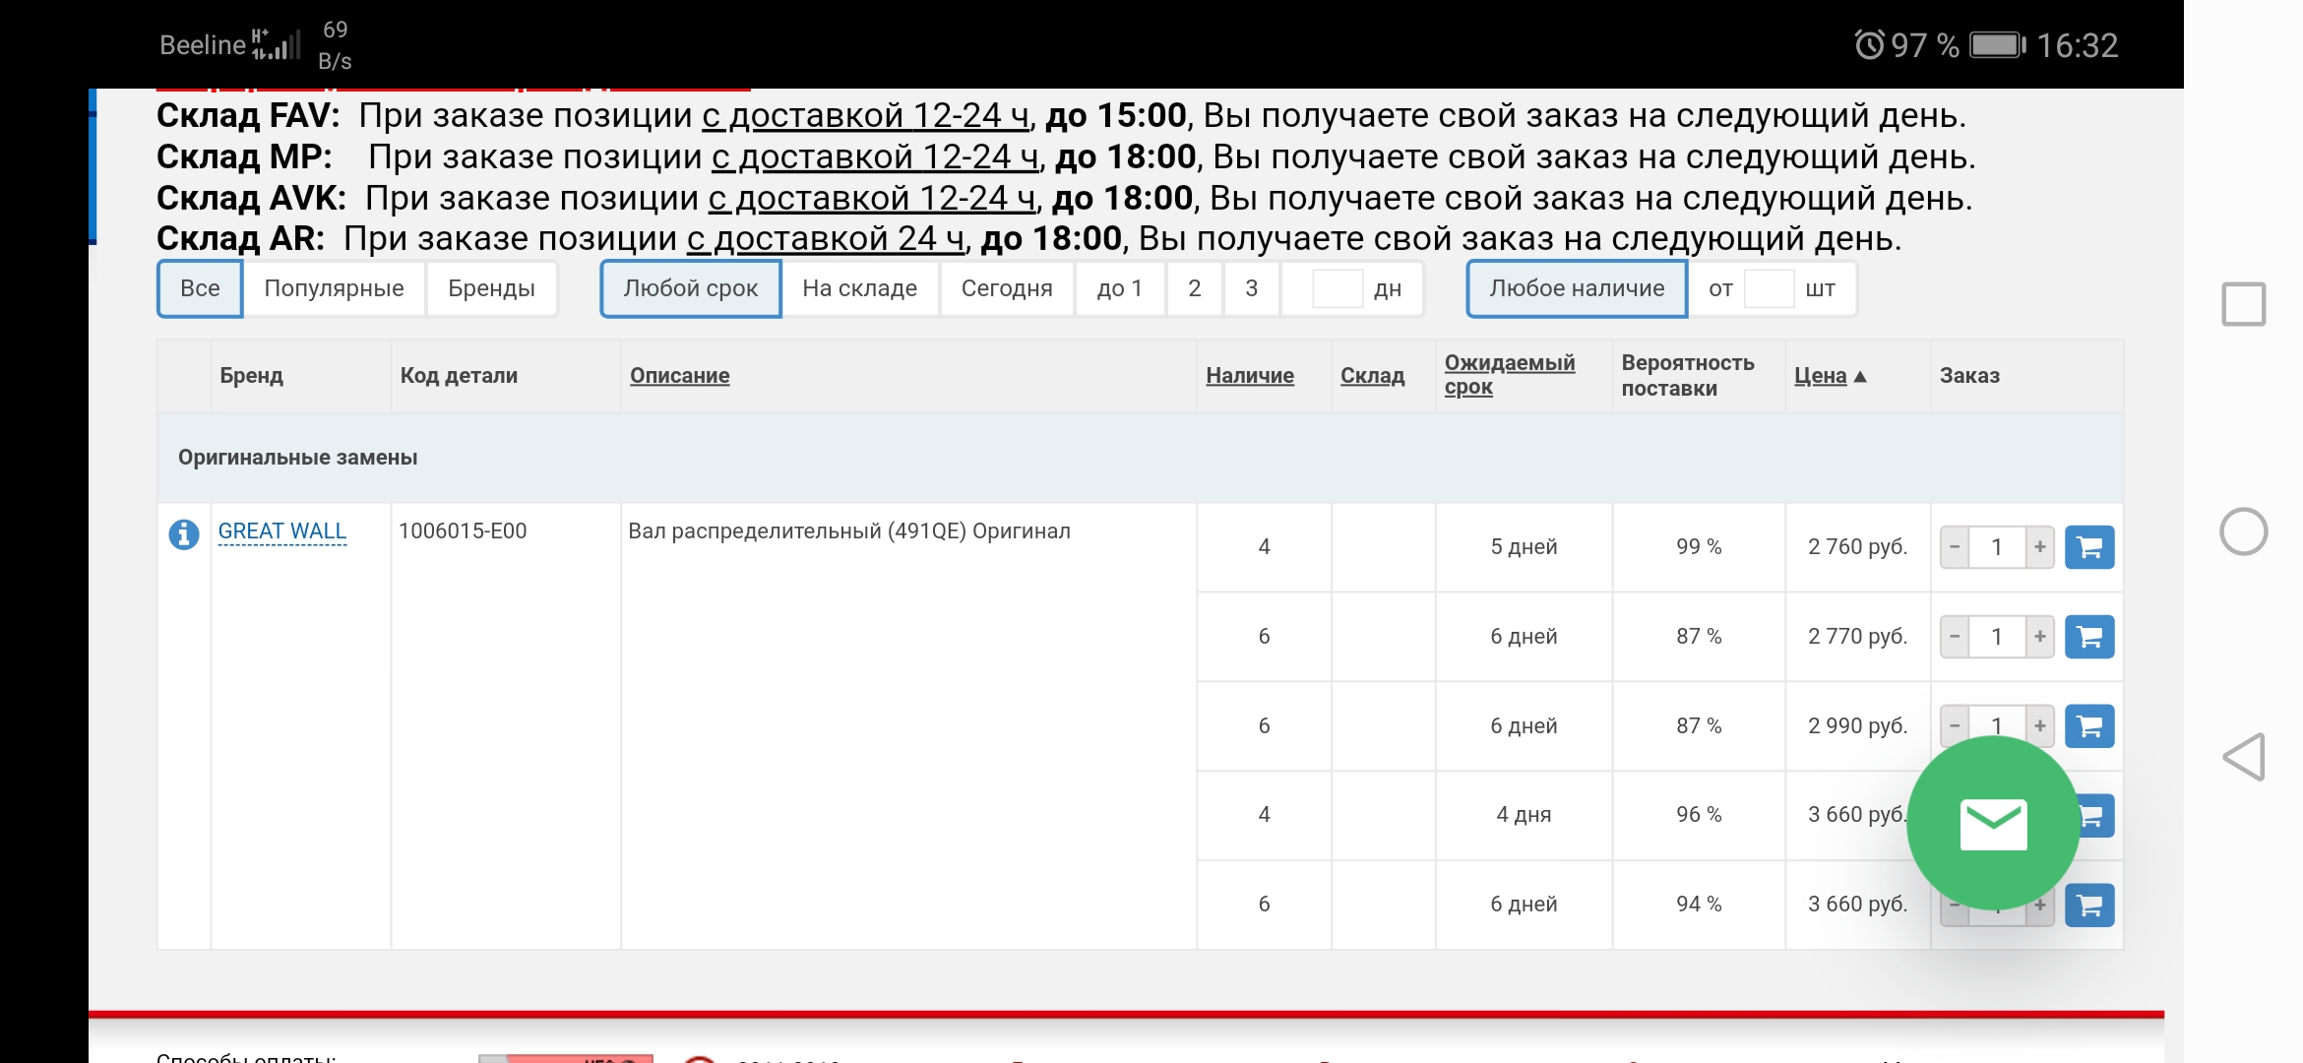Image resolution: width=2303 pixels, height=1063 pixels.
Task: Select the Любое наличие stock filter
Action: click(1577, 288)
